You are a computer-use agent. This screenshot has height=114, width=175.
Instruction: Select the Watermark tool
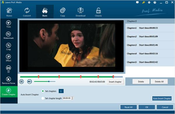point(8,35)
